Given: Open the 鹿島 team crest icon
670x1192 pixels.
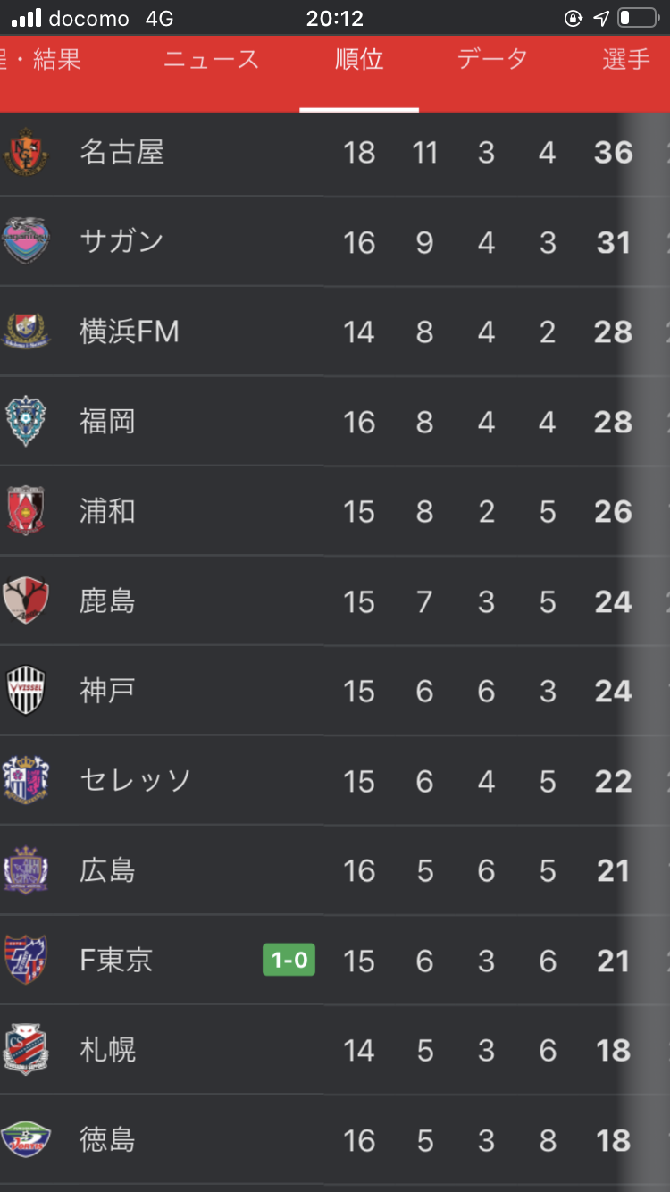Looking at the screenshot, I should click(x=25, y=600).
